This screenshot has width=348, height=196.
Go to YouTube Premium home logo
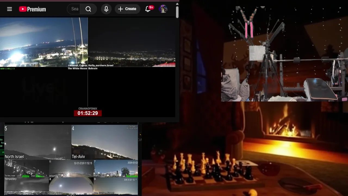coord(32,9)
